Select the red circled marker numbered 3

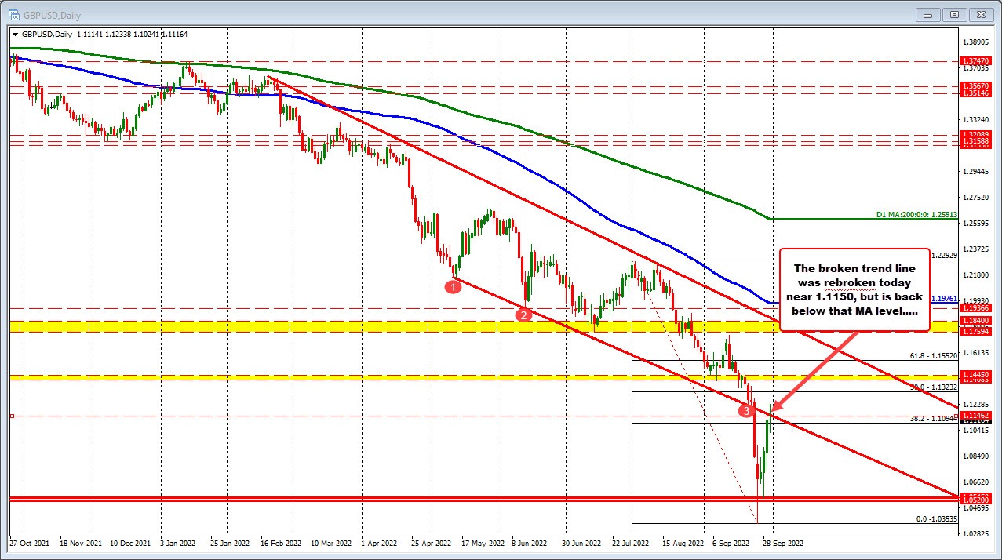coord(745,409)
